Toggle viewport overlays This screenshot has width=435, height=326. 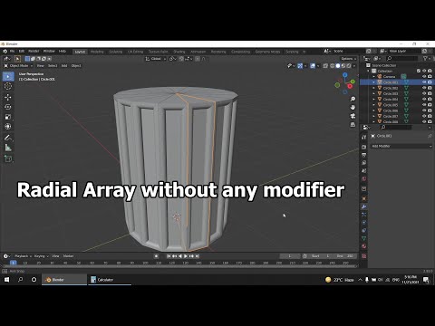[313, 66]
